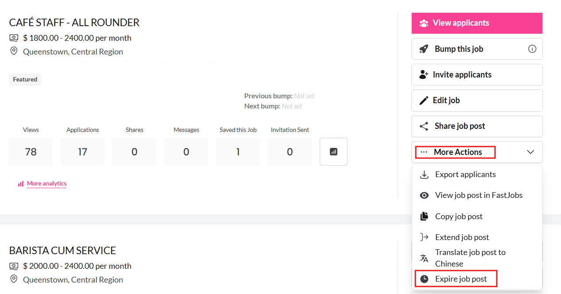This screenshot has width=561, height=294.
Task: Click the Applications count tile showing 17
Action: [83, 151]
